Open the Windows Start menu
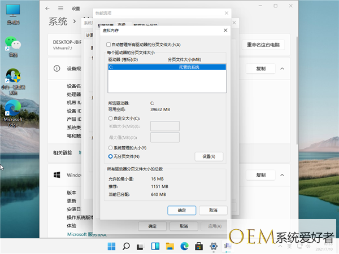This screenshot has height=254, width=339. [x=111, y=247]
